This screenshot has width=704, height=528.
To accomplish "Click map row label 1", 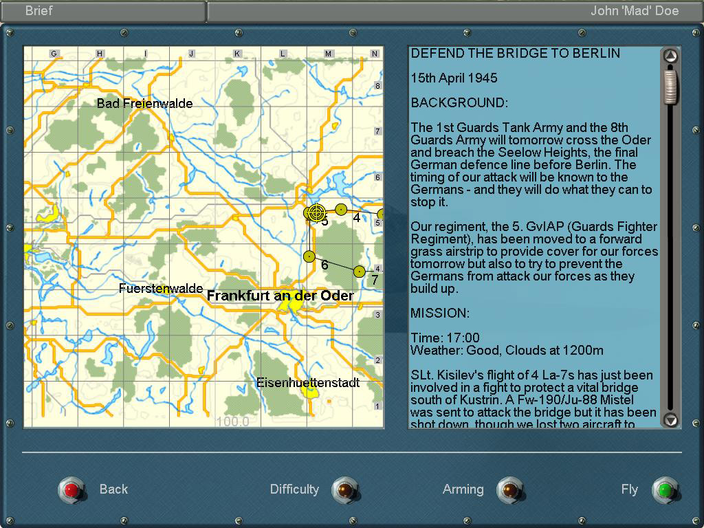I will (x=377, y=406).
